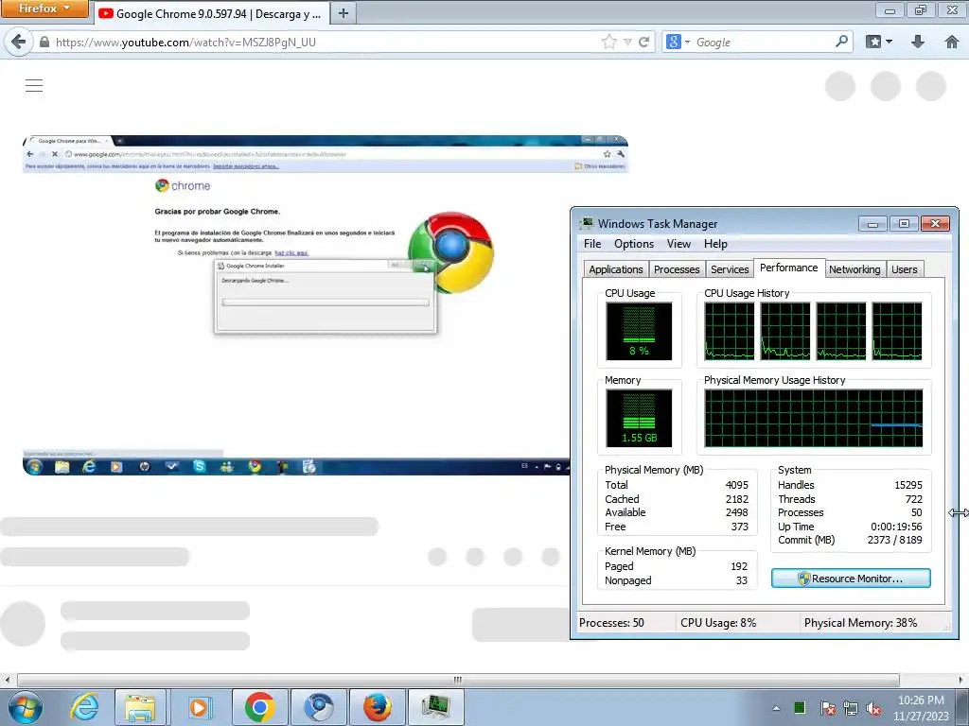
Task: Open network tray icon
Action: tap(851, 708)
